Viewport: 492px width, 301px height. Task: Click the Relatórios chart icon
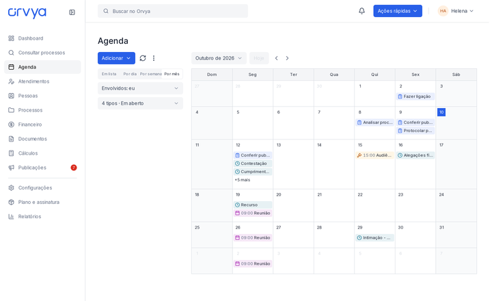12,216
